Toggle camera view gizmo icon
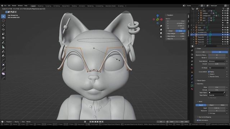Viewport: 230px width, 129px height. [x=161, y=33]
